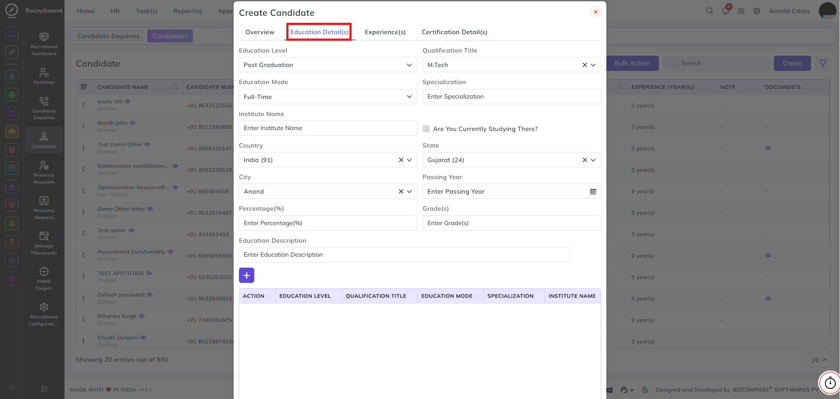Switch to the Experience(s) tab

tap(385, 32)
